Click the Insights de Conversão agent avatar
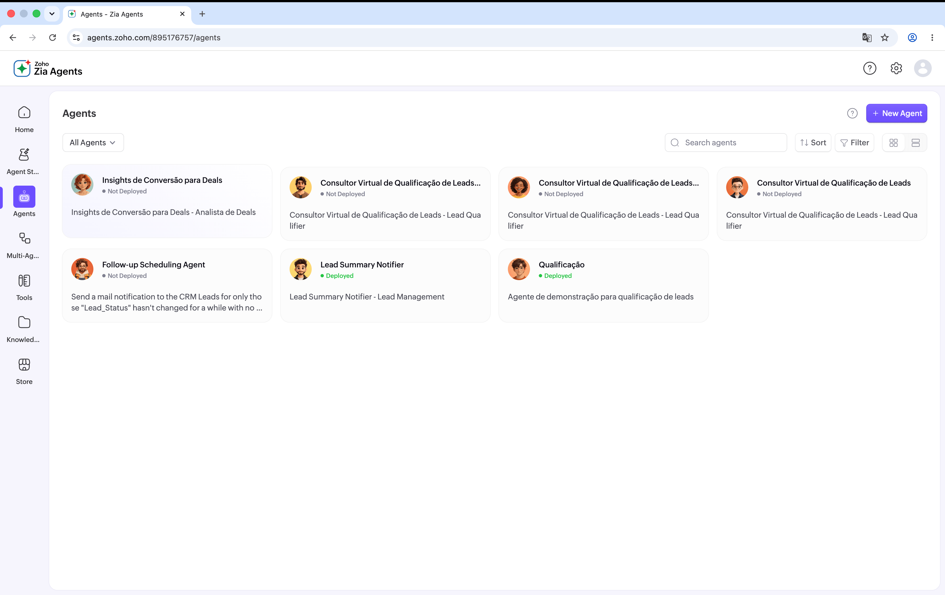Image resolution: width=945 pixels, height=595 pixels. pyautogui.click(x=82, y=185)
